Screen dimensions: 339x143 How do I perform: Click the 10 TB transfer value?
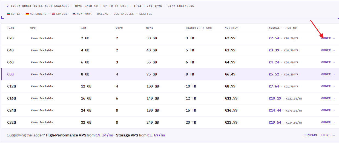pos(191,86)
